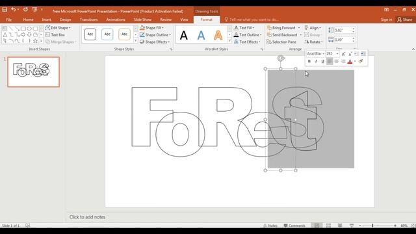
Task: Pick the triangle shape in shapes gallery
Action: [5, 34]
